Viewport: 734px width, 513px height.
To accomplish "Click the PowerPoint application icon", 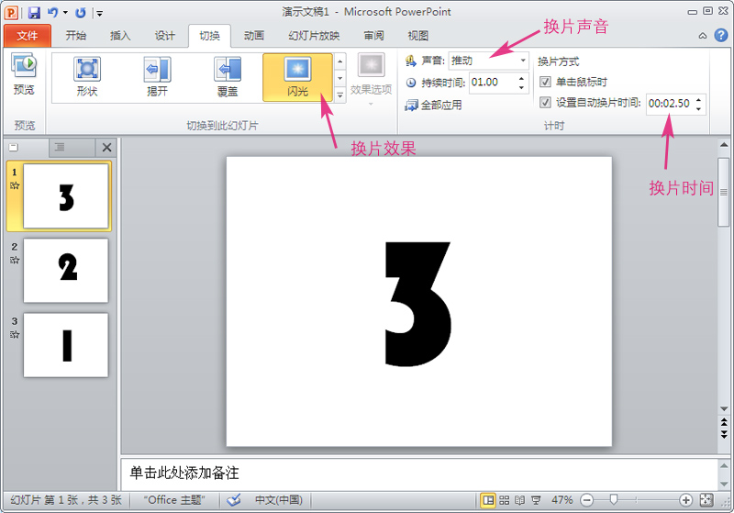I will pyautogui.click(x=12, y=13).
